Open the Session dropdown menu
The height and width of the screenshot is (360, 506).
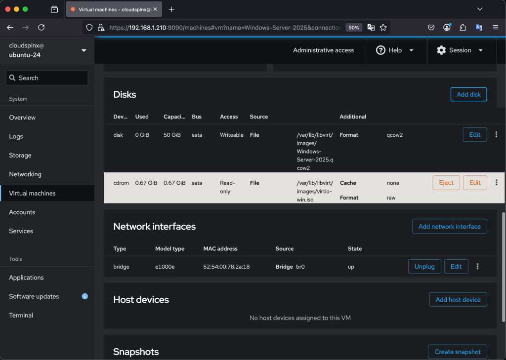(x=460, y=50)
